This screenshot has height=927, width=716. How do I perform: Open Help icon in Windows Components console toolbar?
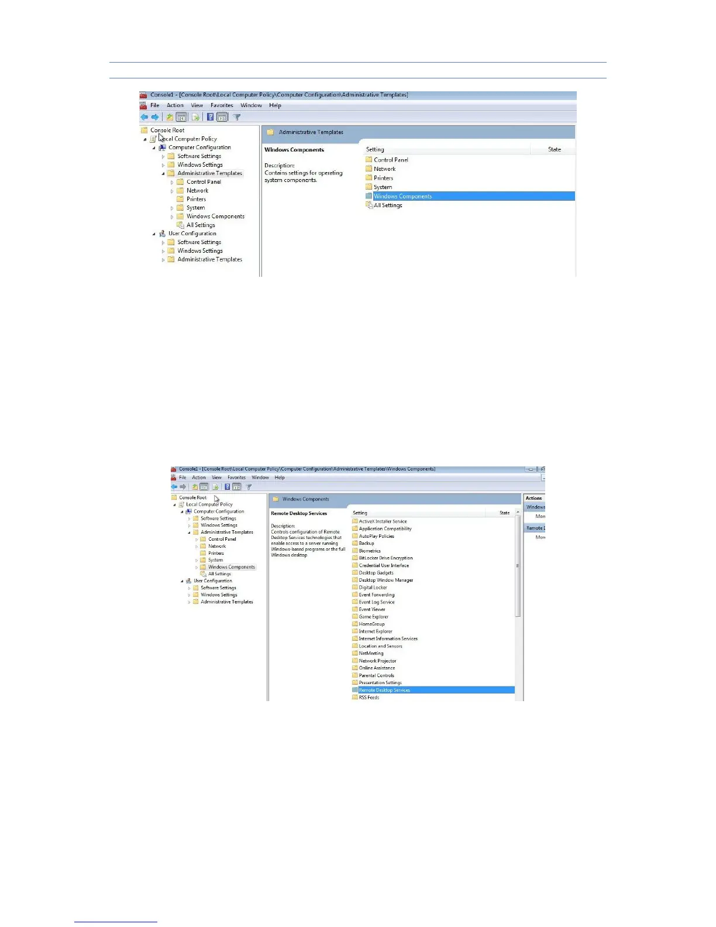[x=228, y=487]
